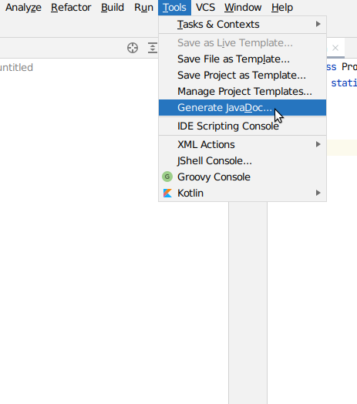Open the Run menu

point(143,8)
